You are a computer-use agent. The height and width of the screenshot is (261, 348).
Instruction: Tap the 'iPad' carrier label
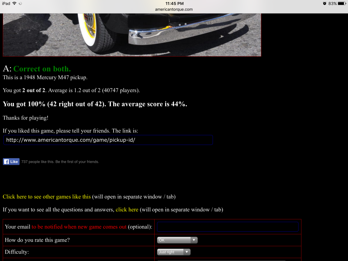pyautogui.click(x=6, y=3)
